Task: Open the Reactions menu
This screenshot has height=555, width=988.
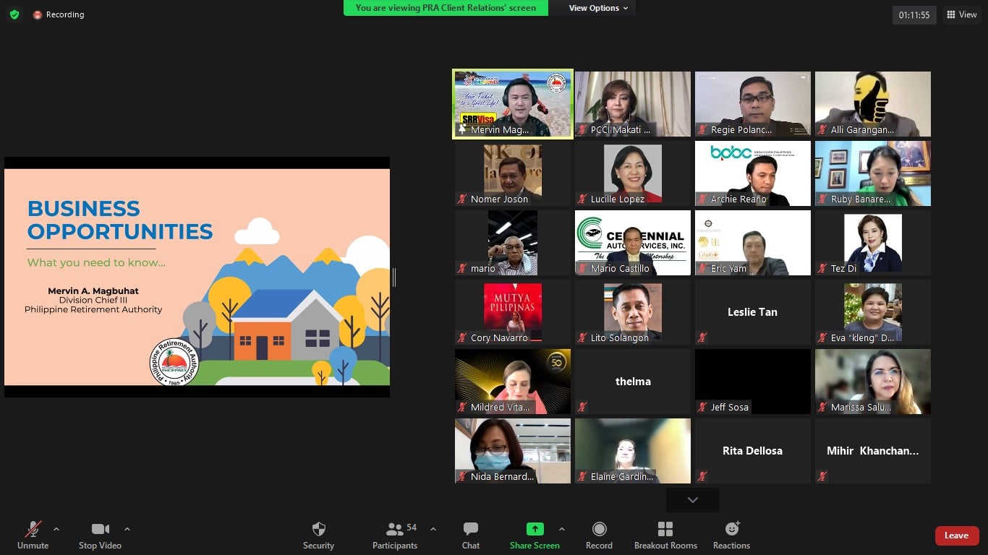Action: click(731, 530)
